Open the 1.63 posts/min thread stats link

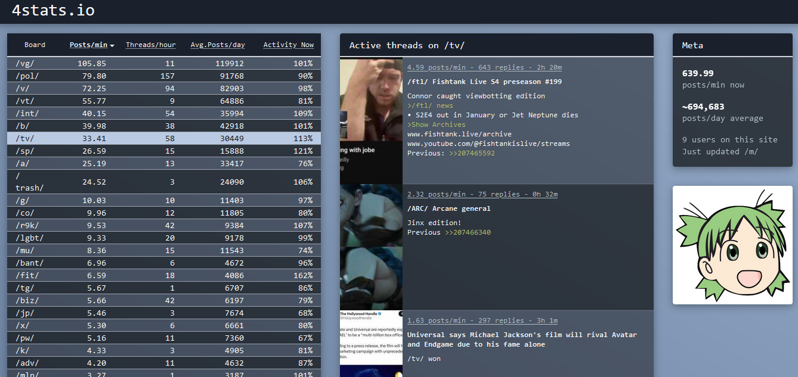[482, 320]
